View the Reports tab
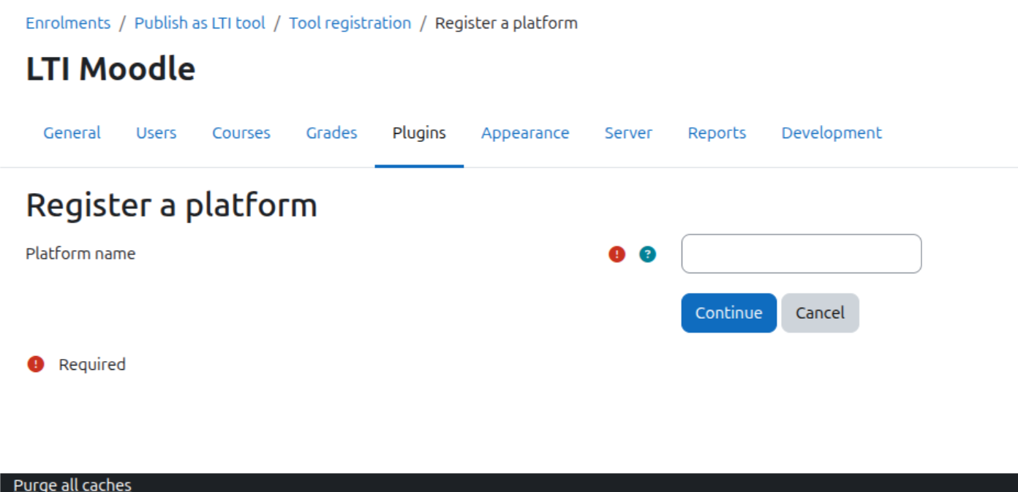Image resolution: width=1018 pixels, height=492 pixels. coord(717,133)
